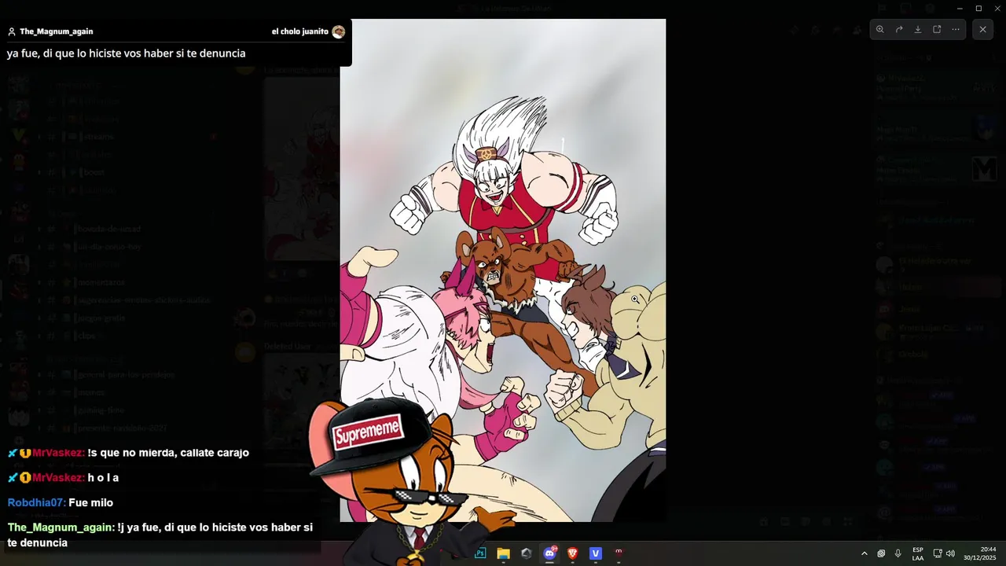Switch the ESP LAA input language
This screenshot has height=566, width=1006.
pos(918,553)
